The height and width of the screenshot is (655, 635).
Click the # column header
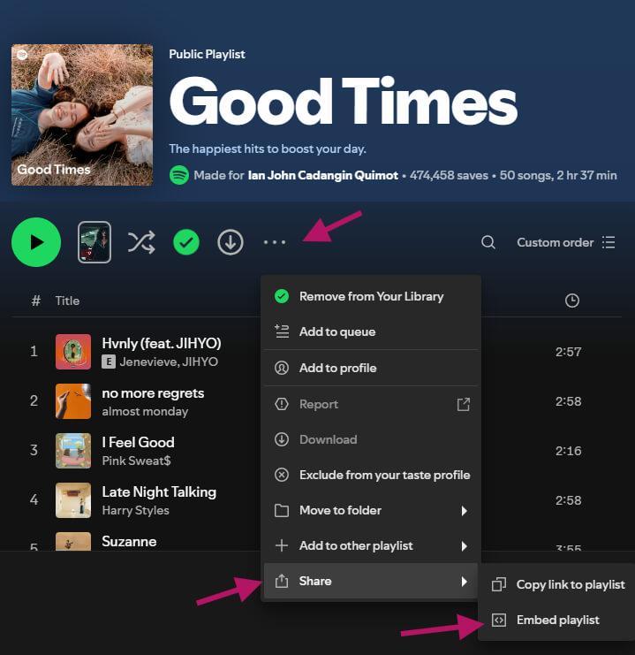click(36, 301)
